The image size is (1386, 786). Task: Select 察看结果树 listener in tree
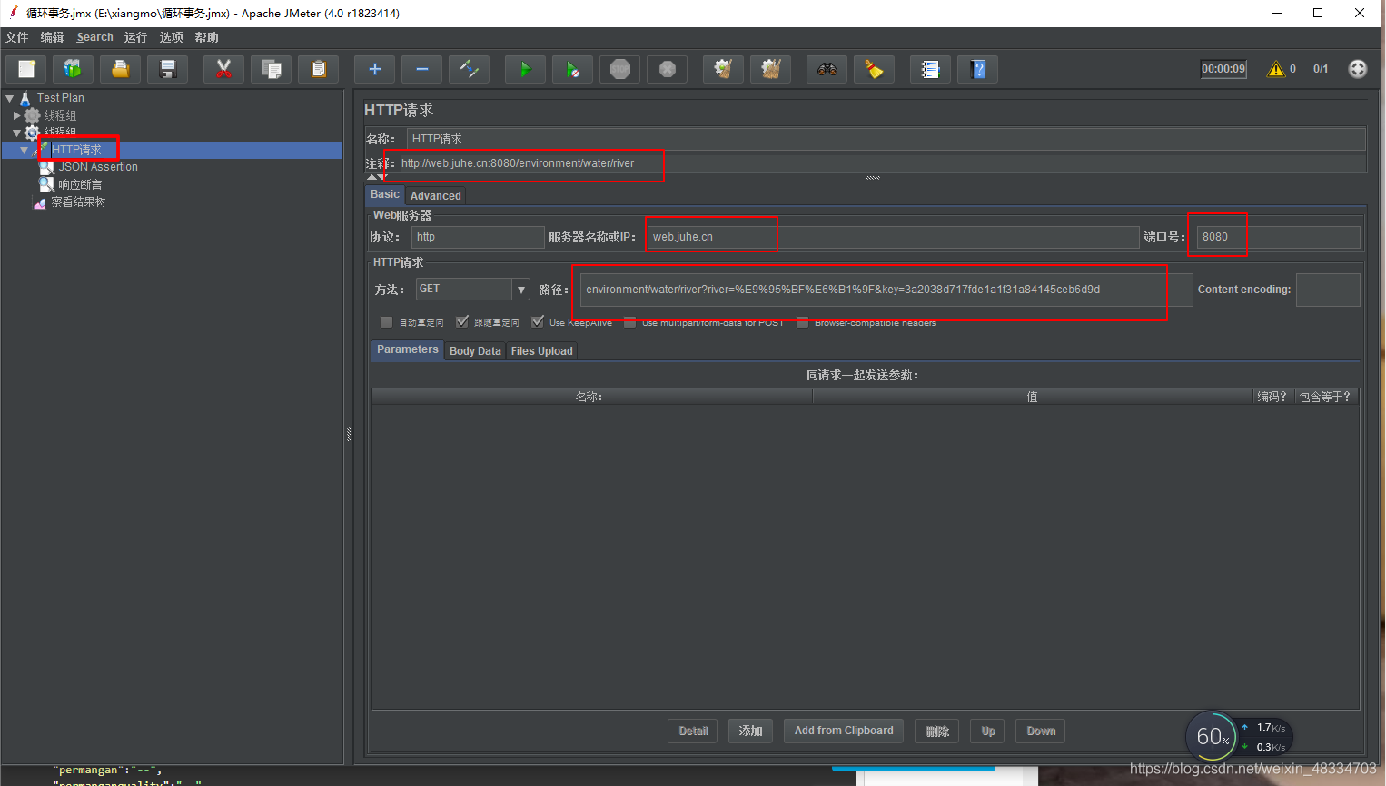coord(78,201)
